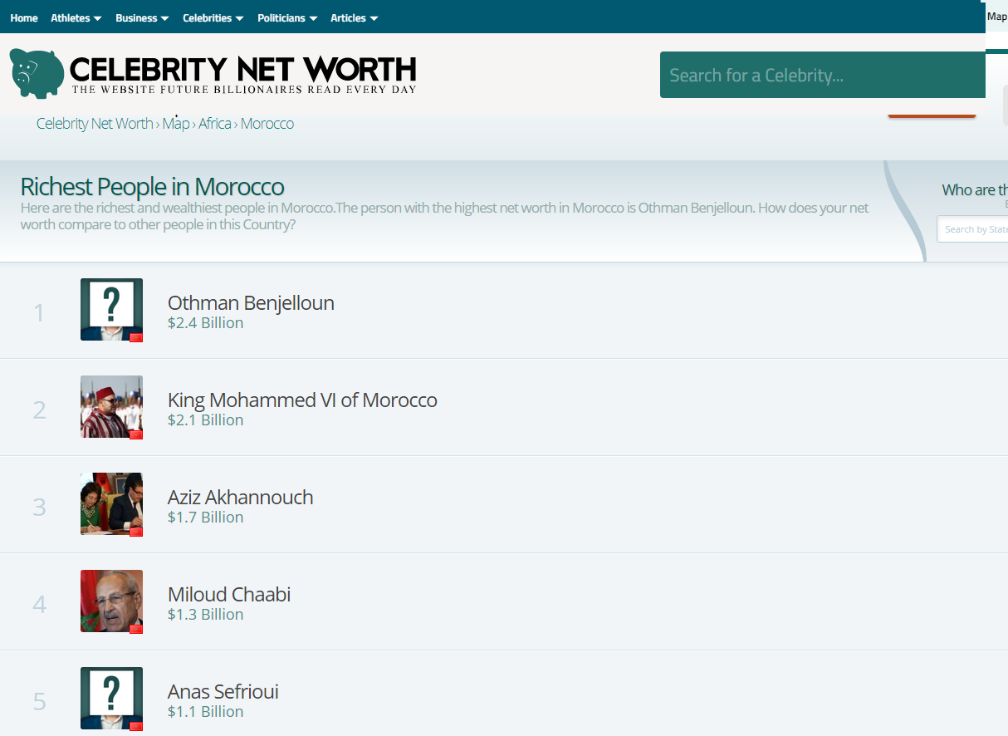This screenshot has height=736, width=1008.
Task: Expand the Politicians dropdown menu
Action: coord(287,18)
